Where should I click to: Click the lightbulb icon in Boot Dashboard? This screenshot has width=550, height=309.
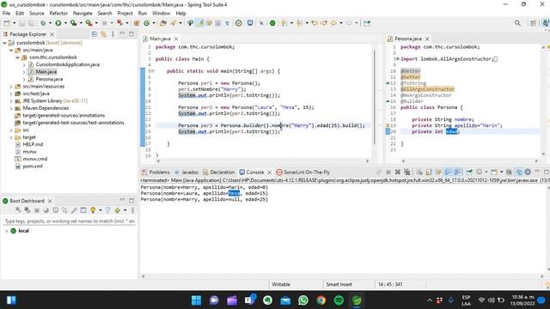pos(93,210)
